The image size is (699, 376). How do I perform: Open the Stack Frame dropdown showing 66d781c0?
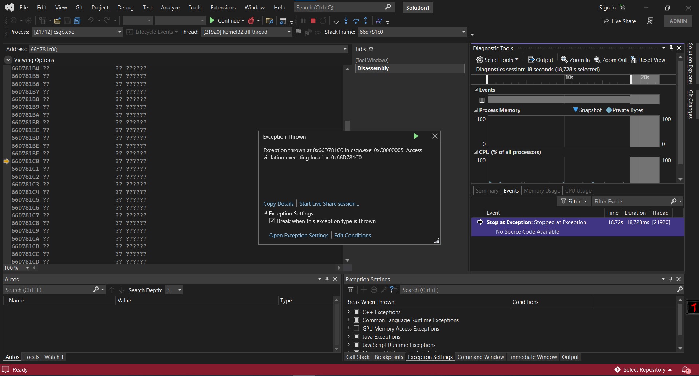tap(463, 32)
